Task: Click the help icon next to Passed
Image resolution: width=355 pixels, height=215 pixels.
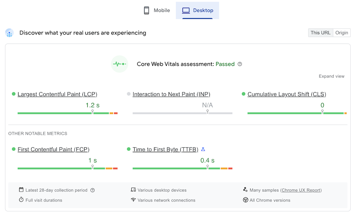Action: 240,64
